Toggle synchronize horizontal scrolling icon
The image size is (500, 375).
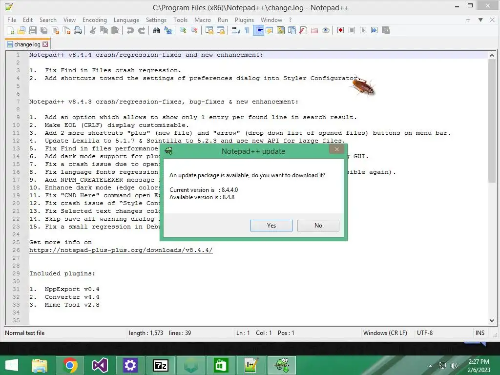221,31
